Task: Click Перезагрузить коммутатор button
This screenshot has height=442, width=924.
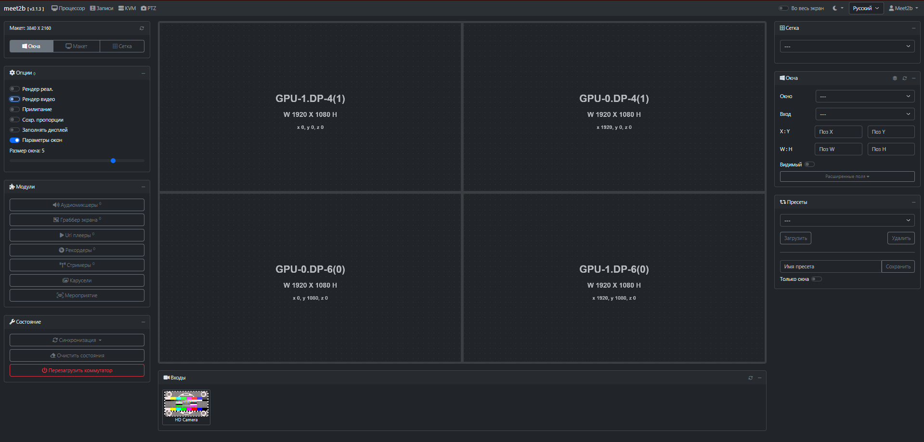Action: pos(77,370)
